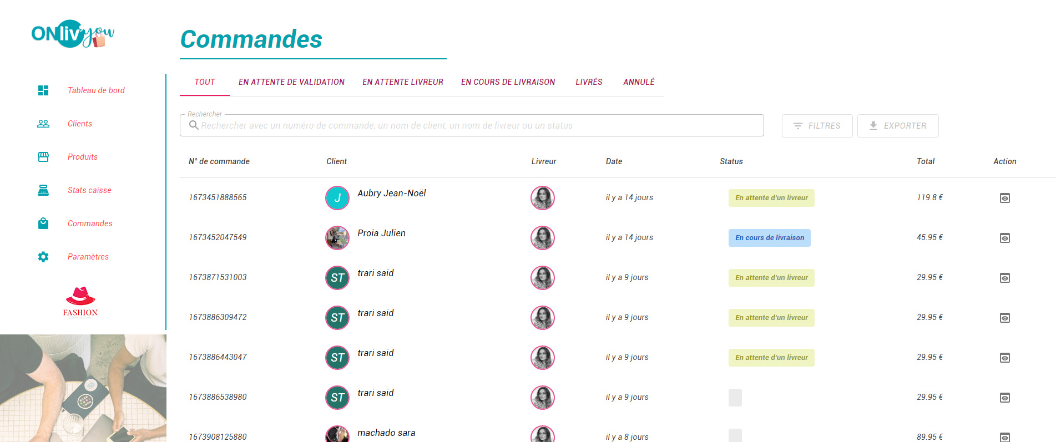1056x442 pixels.
Task: Click the En cours de livraison badge
Action: click(770, 238)
